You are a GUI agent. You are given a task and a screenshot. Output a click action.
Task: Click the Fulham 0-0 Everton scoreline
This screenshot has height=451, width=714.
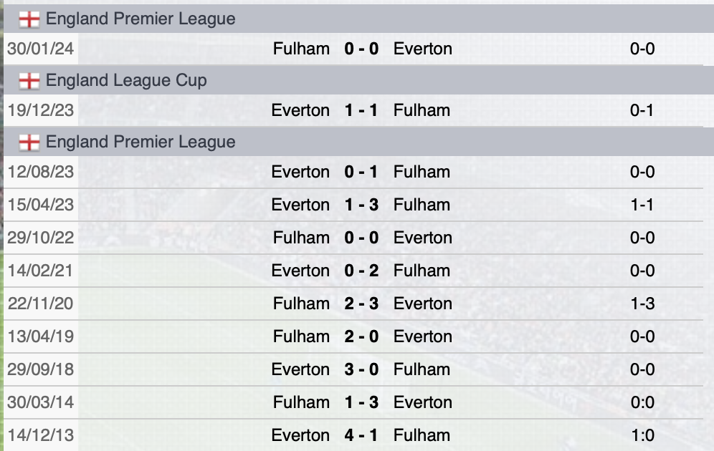tap(361, 238)
